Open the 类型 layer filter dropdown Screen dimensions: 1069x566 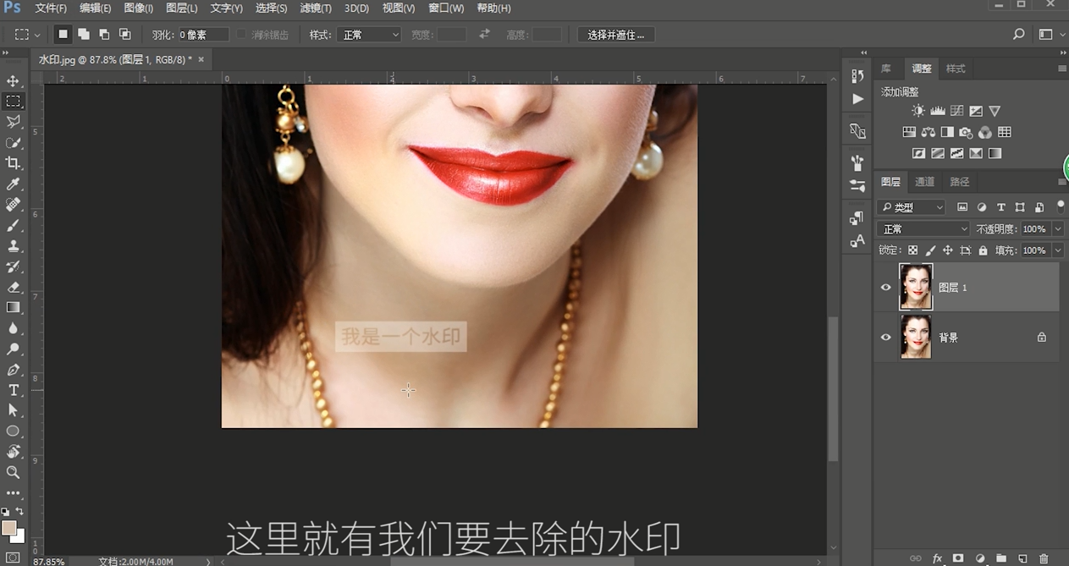tap(912, 207)
